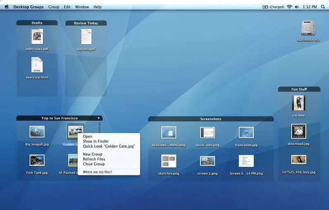Click the Drafts group title bar

click(x=37, y=23)
